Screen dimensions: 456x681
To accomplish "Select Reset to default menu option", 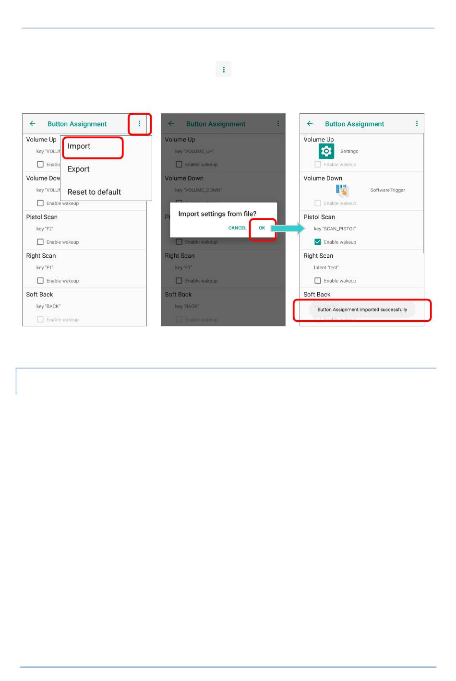I will point(94,192).
